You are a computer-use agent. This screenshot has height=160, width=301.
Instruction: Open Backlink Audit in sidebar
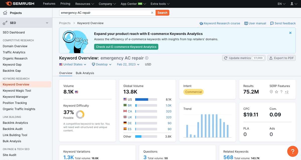pos(13,129)
